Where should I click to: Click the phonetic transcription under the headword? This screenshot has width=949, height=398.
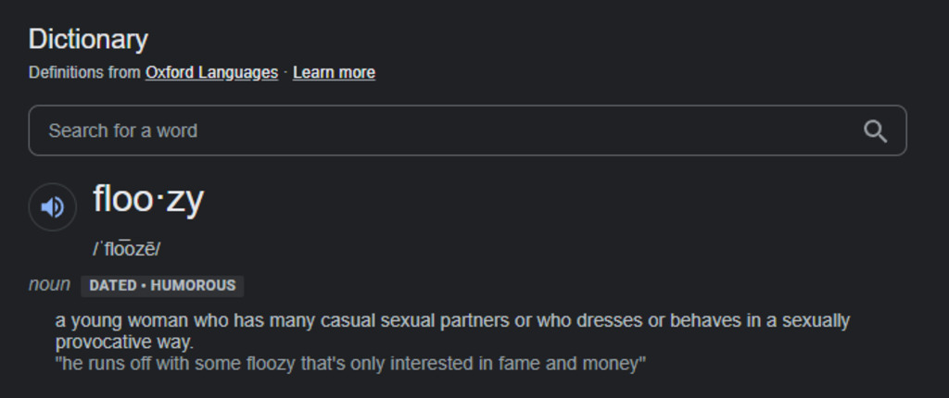pos(126,249)
